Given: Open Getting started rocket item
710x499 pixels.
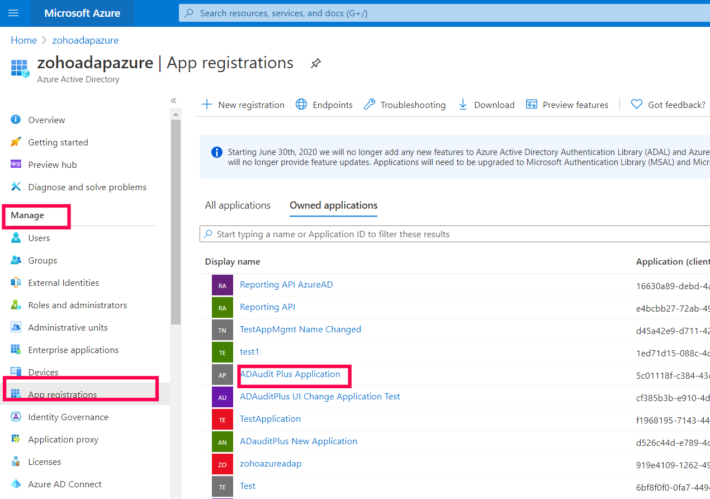Looking at the screenshot, I should 58,143.
